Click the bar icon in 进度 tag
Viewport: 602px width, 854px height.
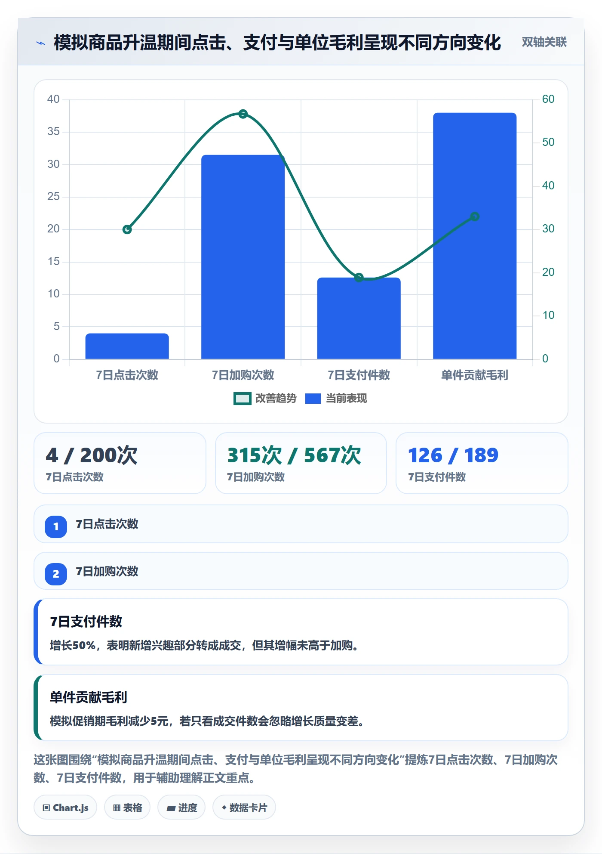tap(171, 808)
